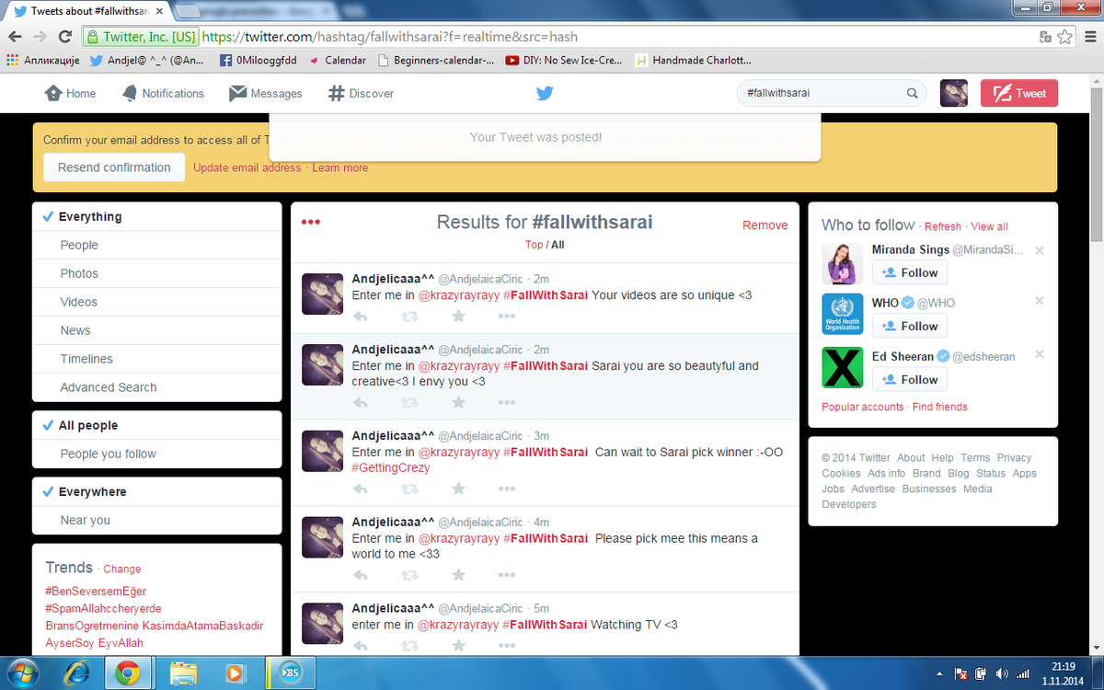The width and height of the screenshot is (1104, 690).
Task: Open the profile avatar menu
Action: point(953,93)
